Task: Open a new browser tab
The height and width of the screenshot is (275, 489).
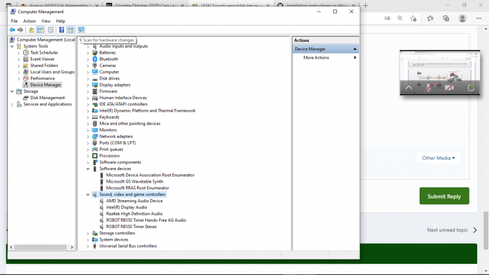Action: tap(365, 5)
